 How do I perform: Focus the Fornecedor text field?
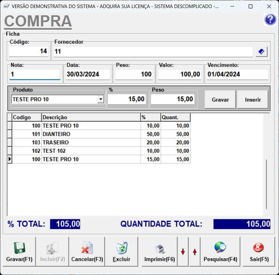click(153, 52)
